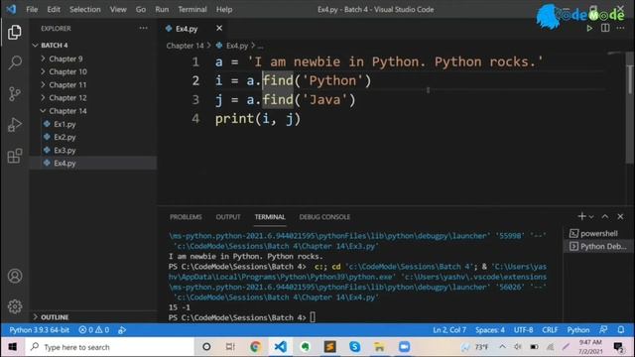Show hidden system tray icons chevron
This screenshot has width=635, height=357.
coord(502,346)
